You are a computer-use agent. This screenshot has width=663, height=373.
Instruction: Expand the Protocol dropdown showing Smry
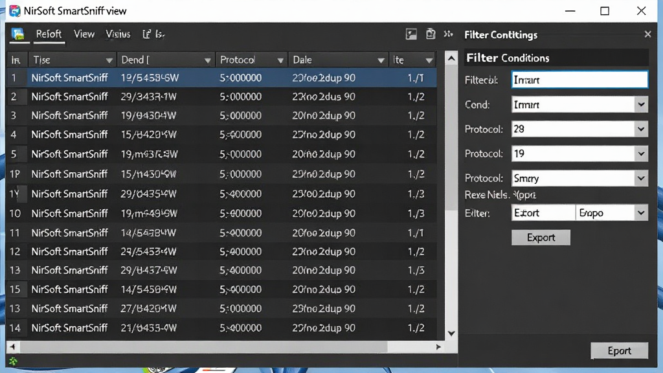point(641,178)
